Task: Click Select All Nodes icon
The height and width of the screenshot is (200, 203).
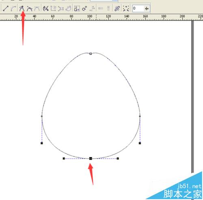Action: click(x=126, y=9)
